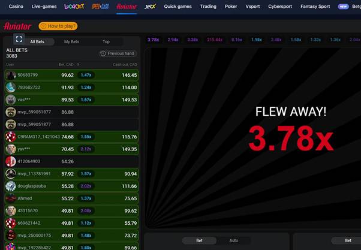Select 1.33x in round history strip
361x250 pixels.
[x=315, y=40]
